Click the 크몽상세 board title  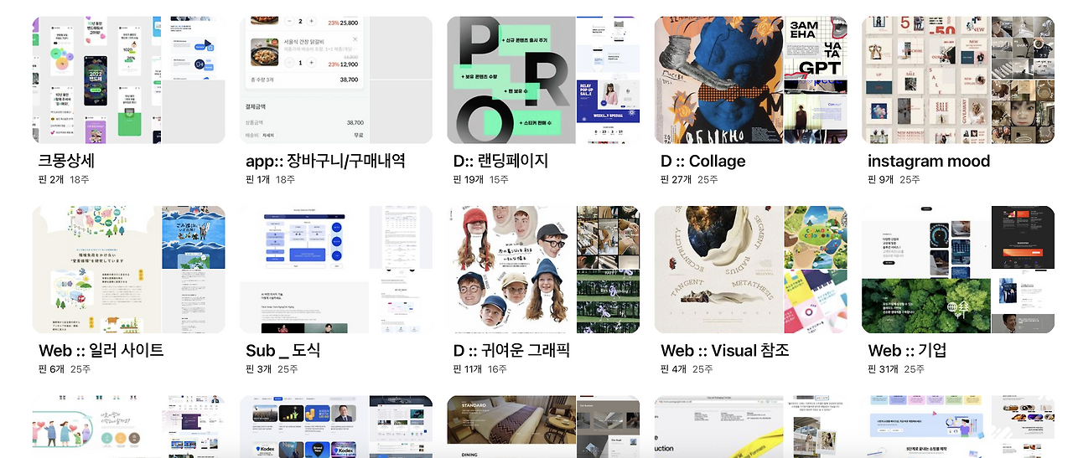[66, 161]
